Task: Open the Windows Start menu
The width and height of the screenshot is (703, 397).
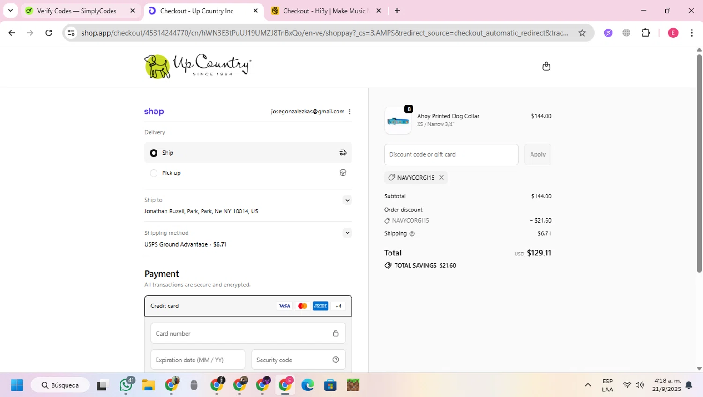Action: click(17, 385)
